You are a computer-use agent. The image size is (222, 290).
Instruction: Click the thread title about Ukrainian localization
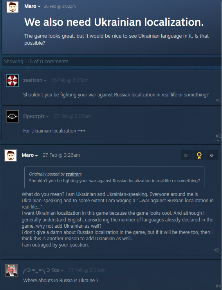point(114,22)
